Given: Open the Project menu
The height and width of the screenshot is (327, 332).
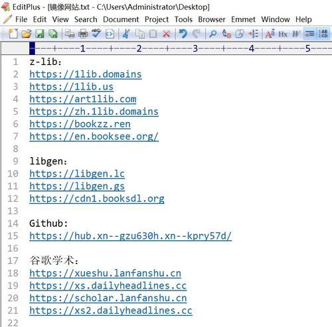Looking at the screenshot, I should (x=157, y=19).
